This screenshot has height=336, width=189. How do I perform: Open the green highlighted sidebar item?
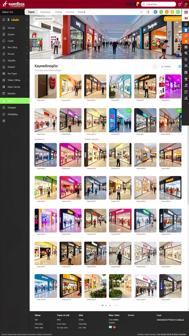tap(15, 101)
